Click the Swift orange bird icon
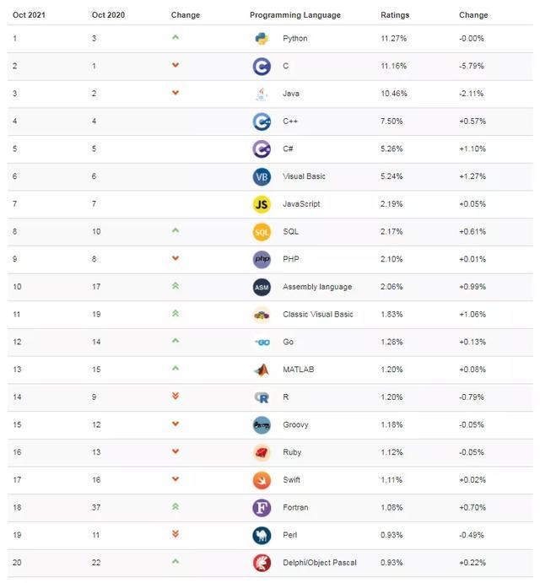540x583 pixels. tap(262, 480)
